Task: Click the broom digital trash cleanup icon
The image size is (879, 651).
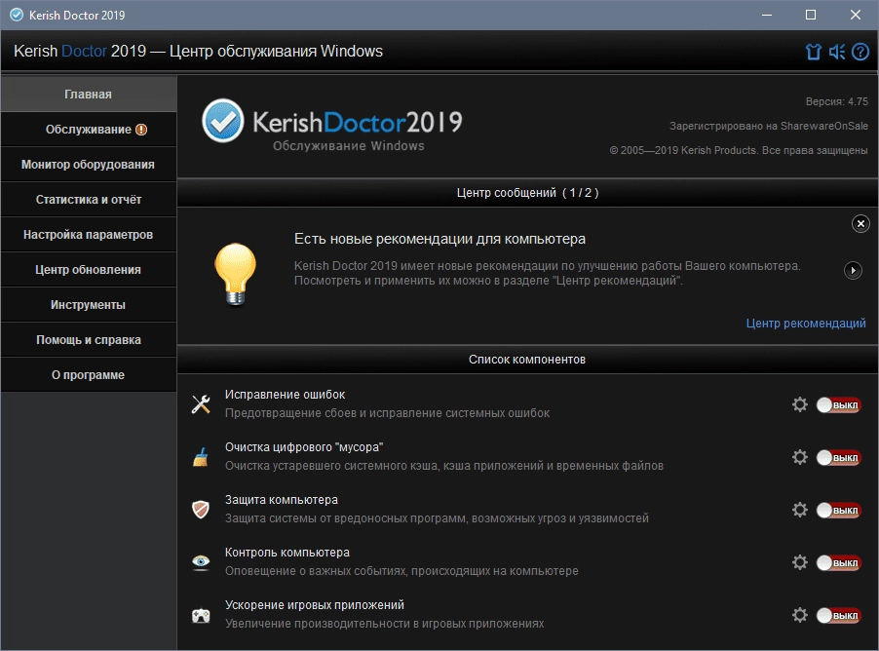Action: coord(201,456)
